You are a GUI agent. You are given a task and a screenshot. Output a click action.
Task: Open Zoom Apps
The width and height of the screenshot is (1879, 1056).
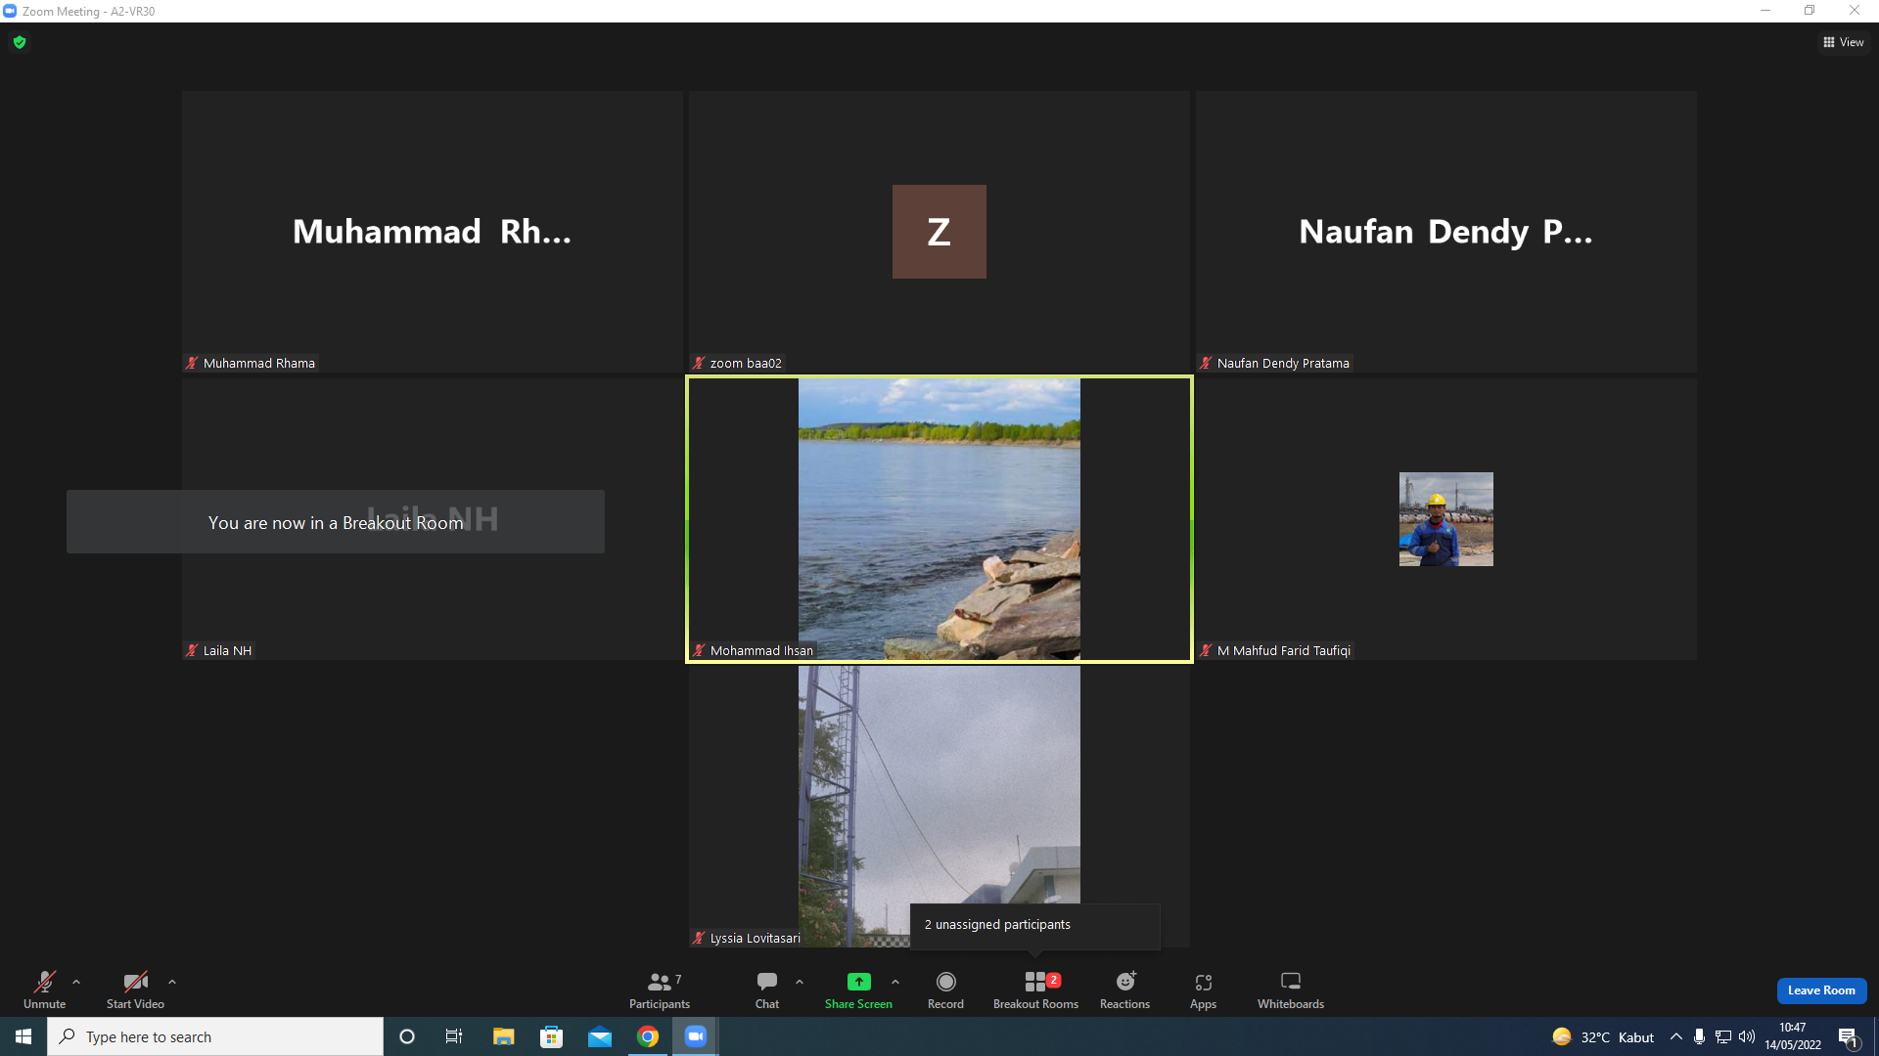tap(1204, 990)
